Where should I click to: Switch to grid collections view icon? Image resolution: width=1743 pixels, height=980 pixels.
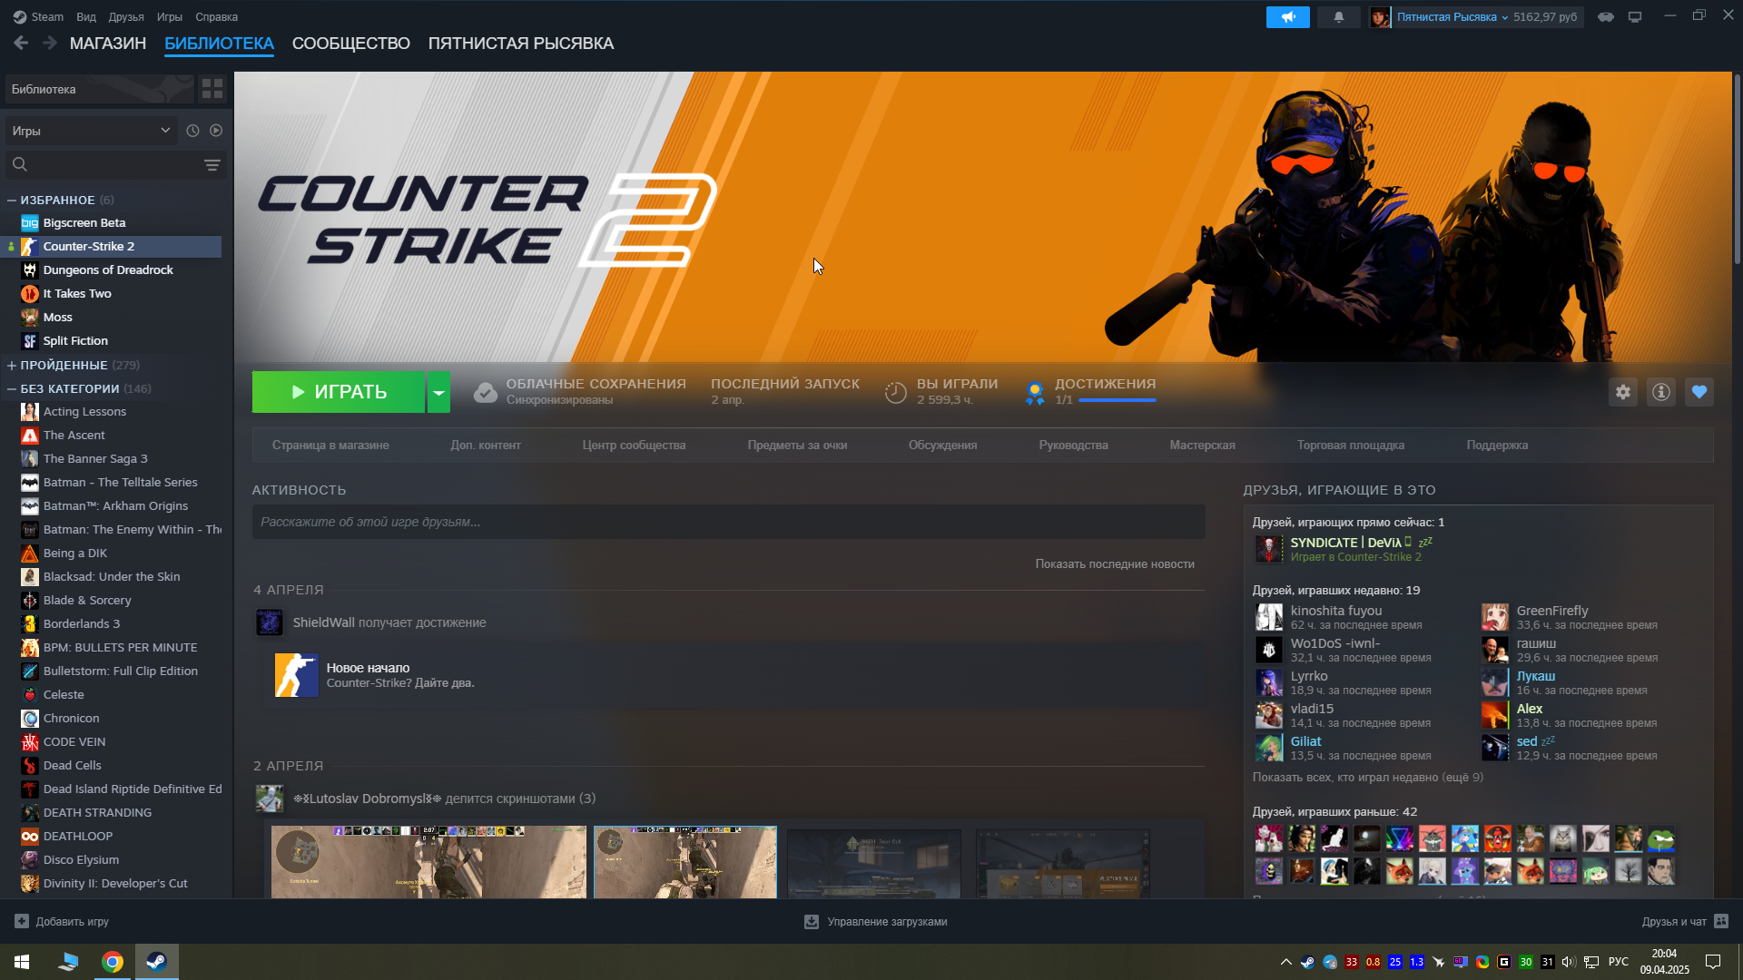tap(212, 89)
